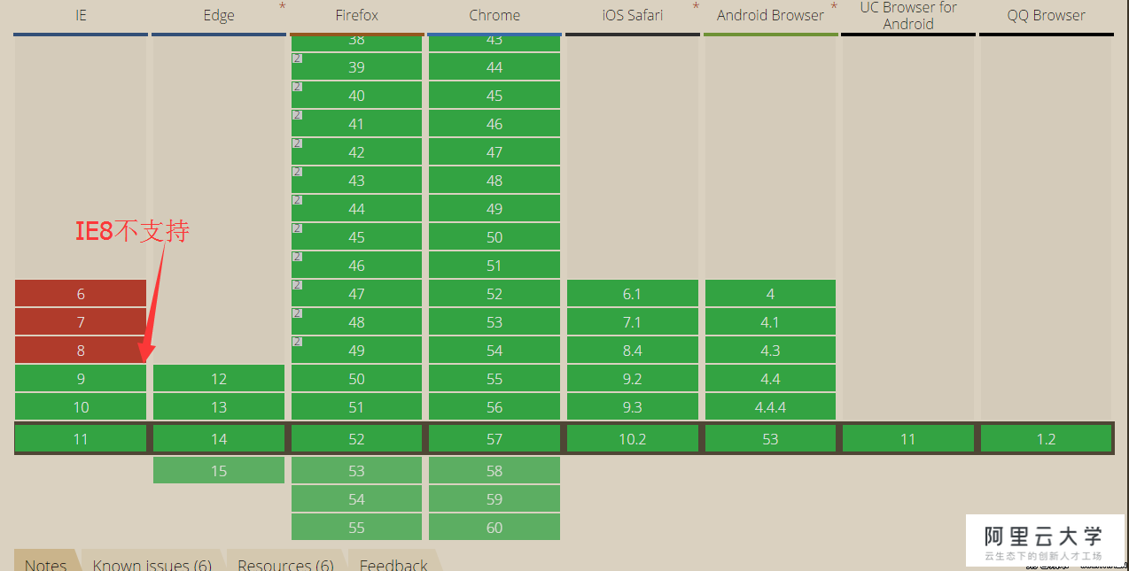Click note marker on Firefox 44

(x=297, y=200)
